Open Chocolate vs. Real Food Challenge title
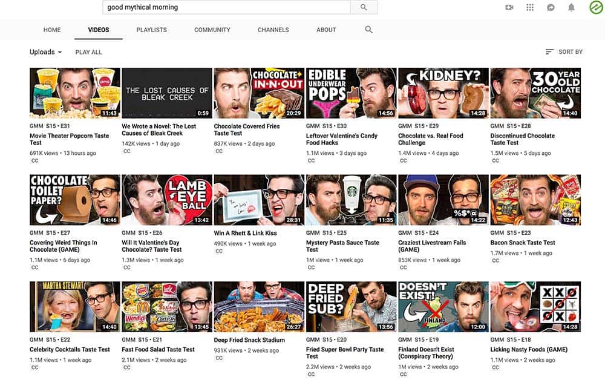 (x=431, y=139)
